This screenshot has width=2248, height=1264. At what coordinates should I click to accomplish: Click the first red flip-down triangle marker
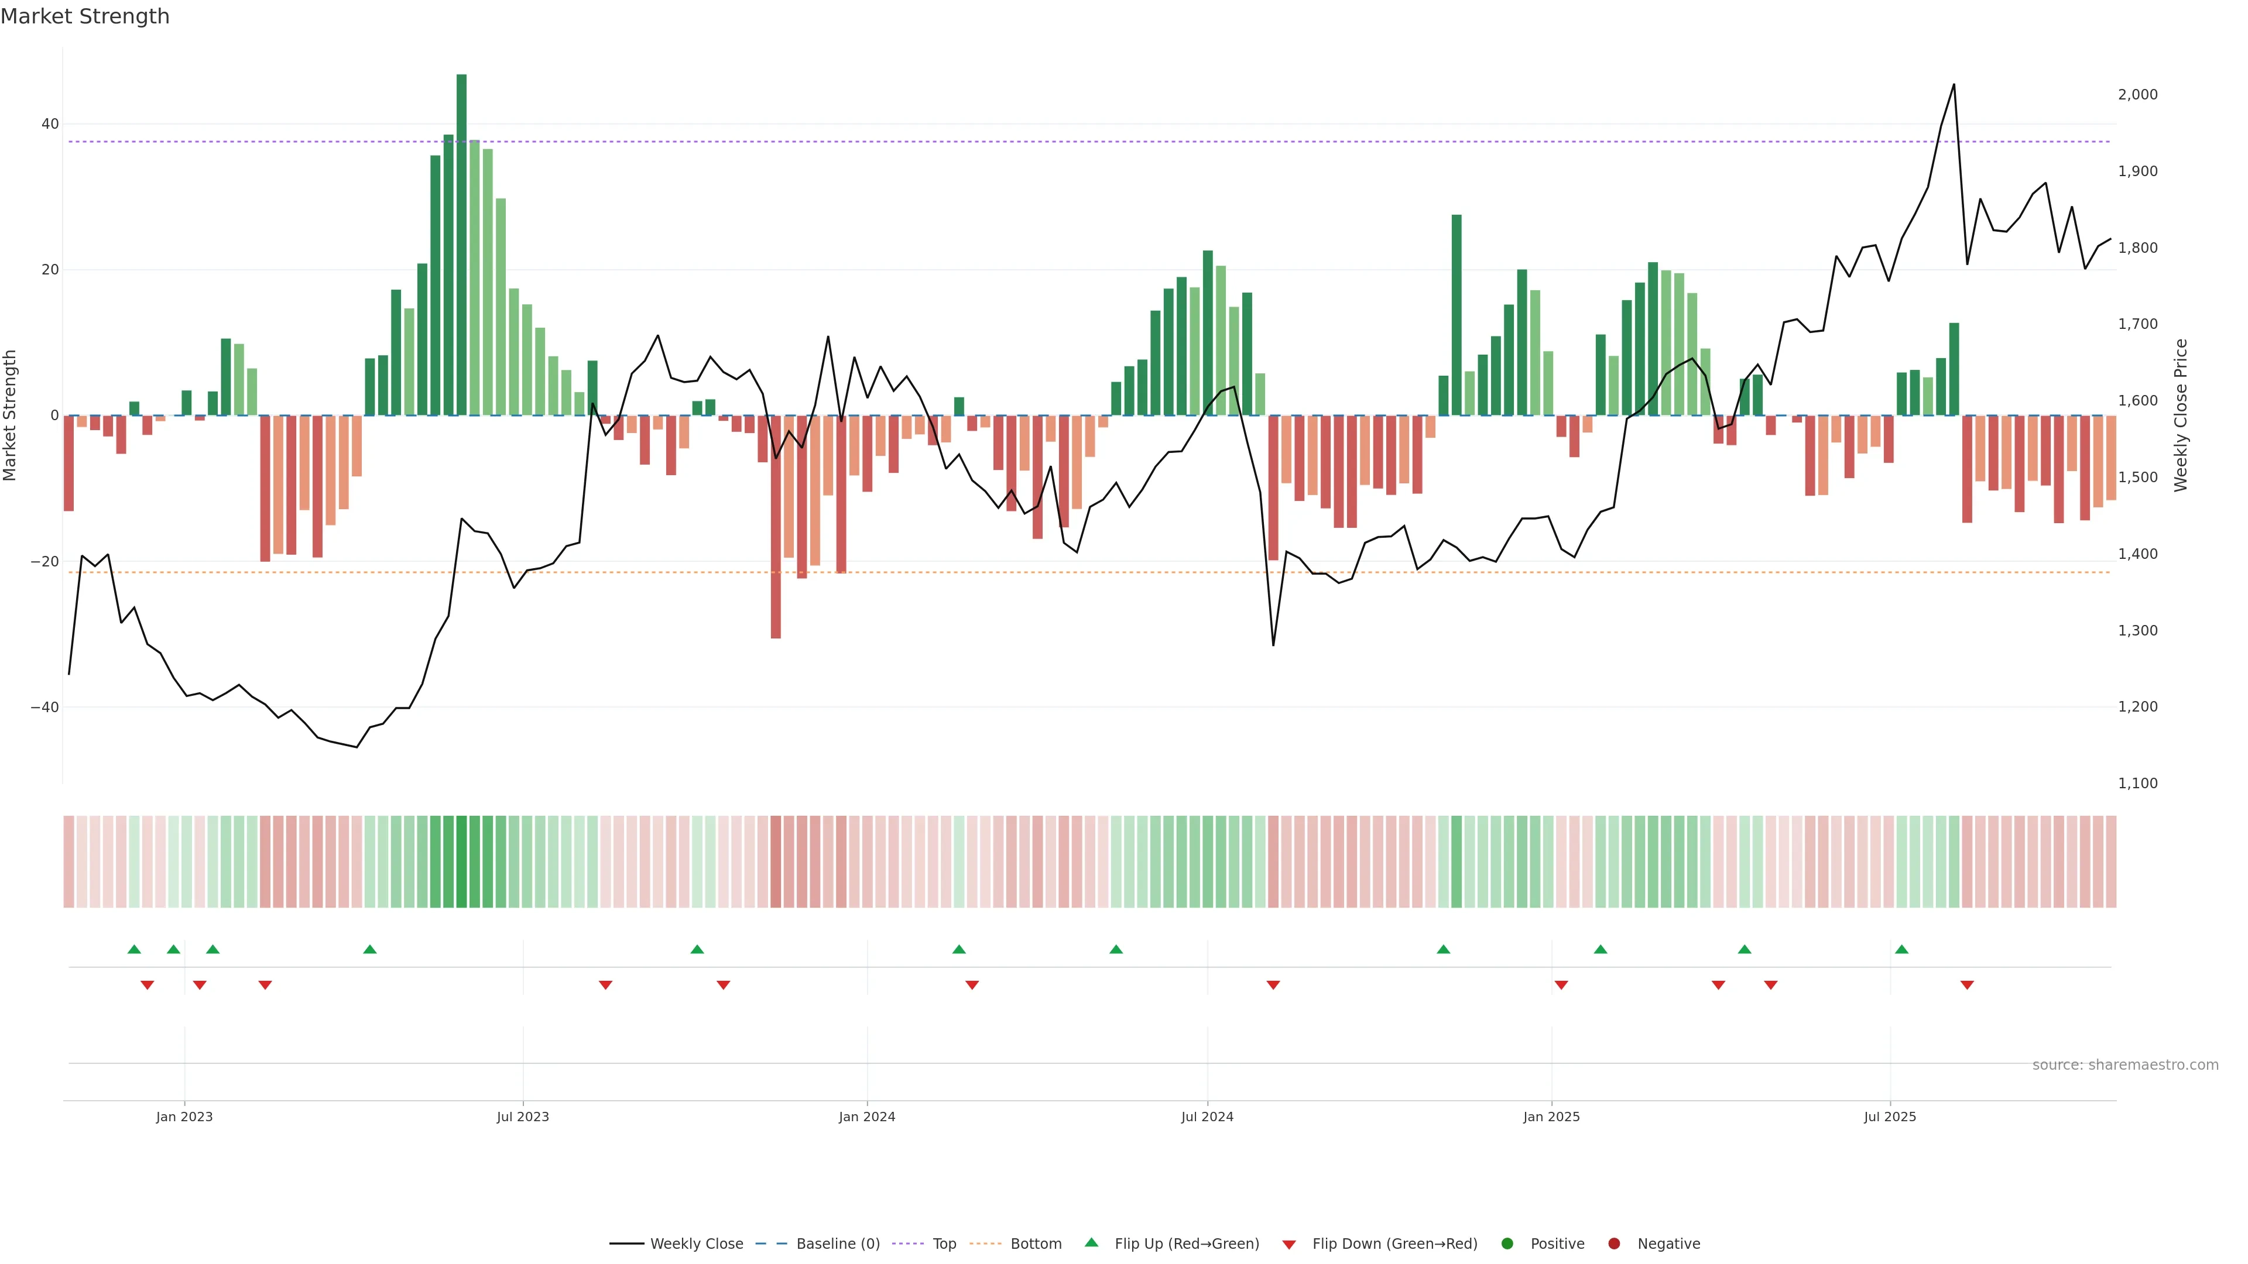tap(148, 985)
